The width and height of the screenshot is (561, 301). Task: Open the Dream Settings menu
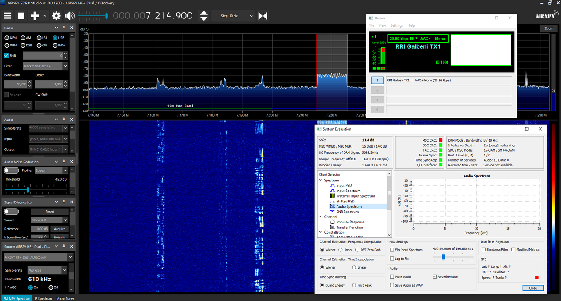pyautogui.click(x=397, y=25)
